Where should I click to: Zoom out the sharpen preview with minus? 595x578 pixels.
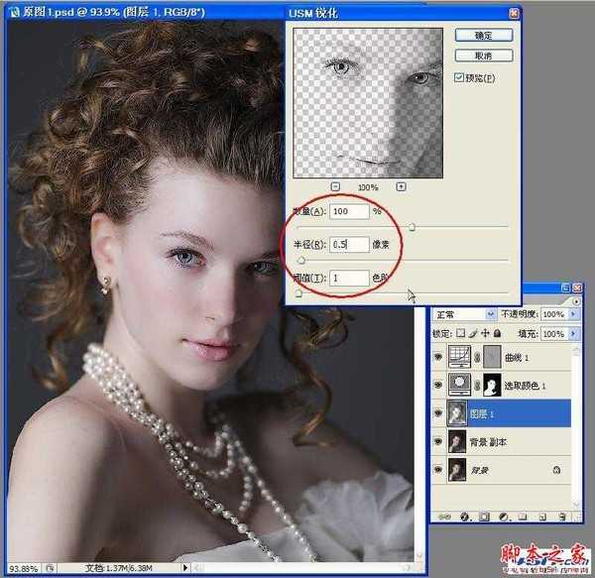(335, 186)
